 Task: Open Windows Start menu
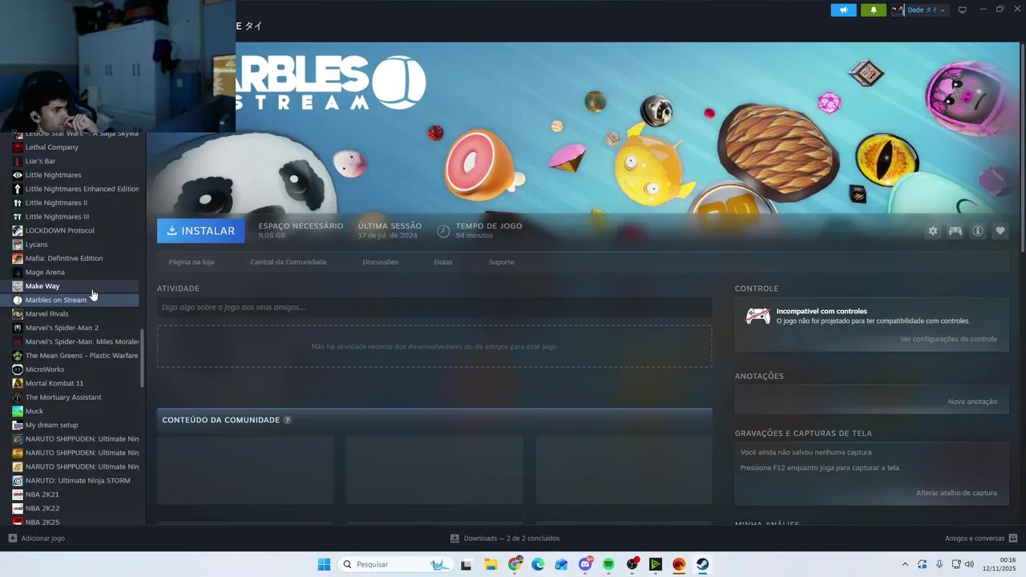coord(324,564)
